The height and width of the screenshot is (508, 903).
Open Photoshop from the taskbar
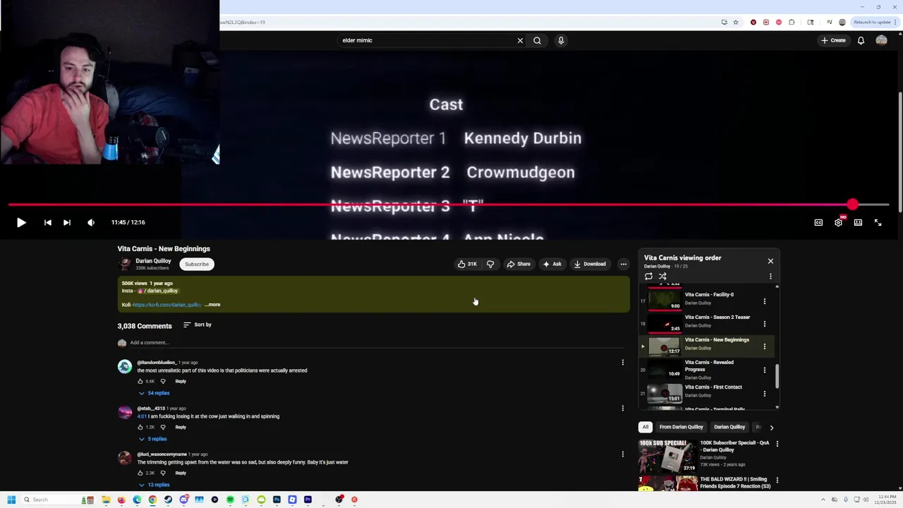point(277,500)
